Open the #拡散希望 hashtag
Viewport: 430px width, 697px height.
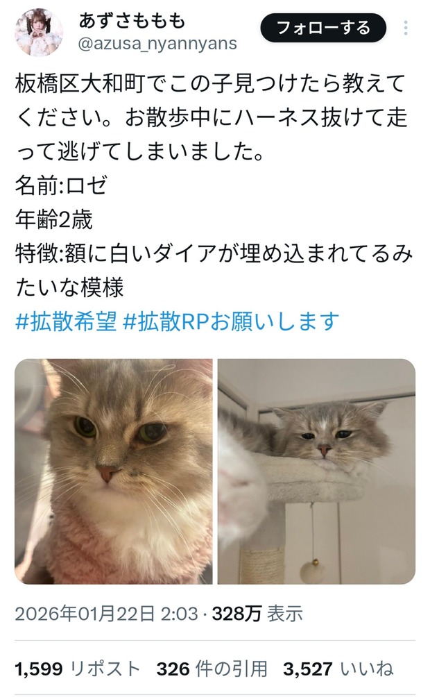point(66,321)
